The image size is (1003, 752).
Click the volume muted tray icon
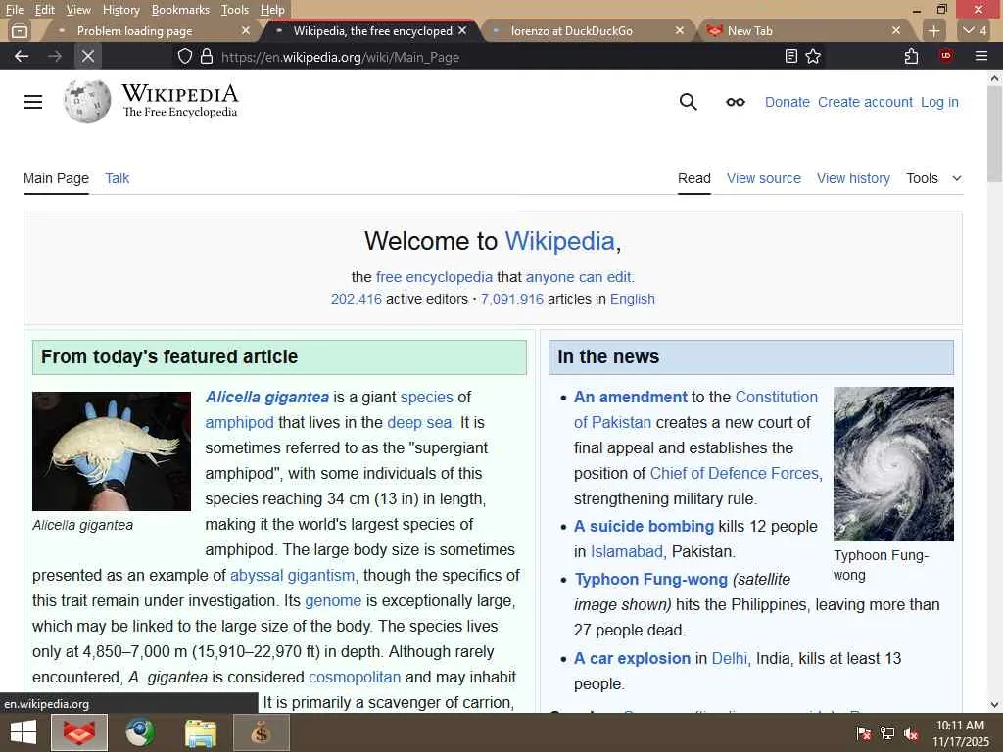click(x=911, y=733)
